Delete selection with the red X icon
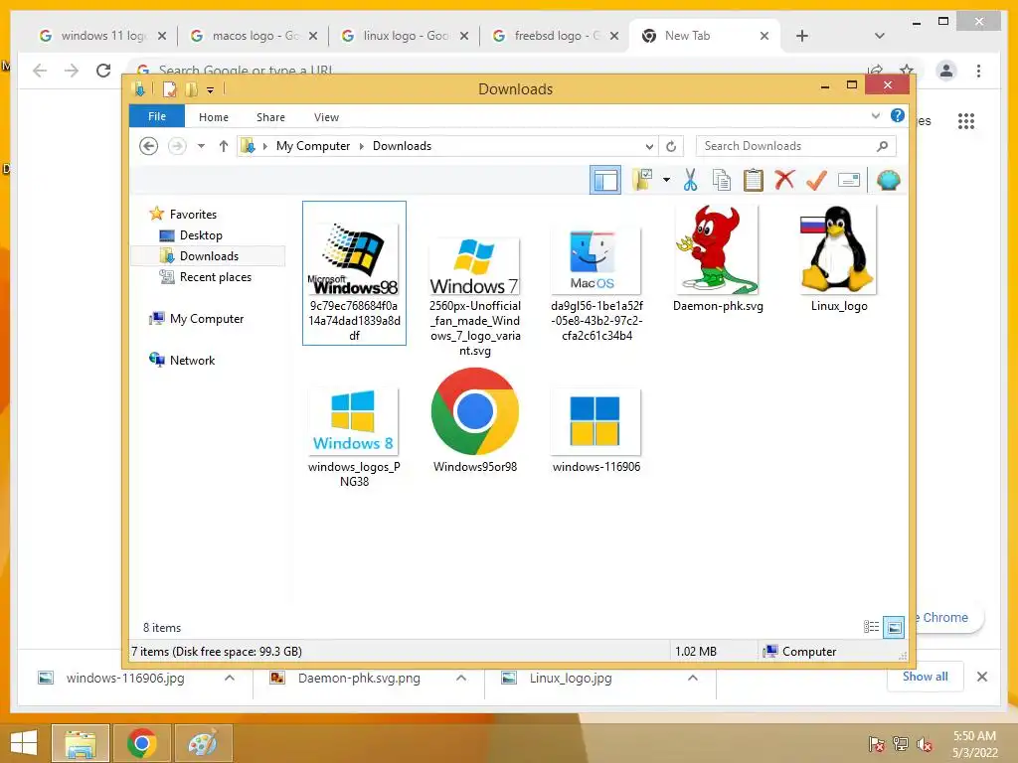This screenshot has width=1018, height=763. coord(784,179)
